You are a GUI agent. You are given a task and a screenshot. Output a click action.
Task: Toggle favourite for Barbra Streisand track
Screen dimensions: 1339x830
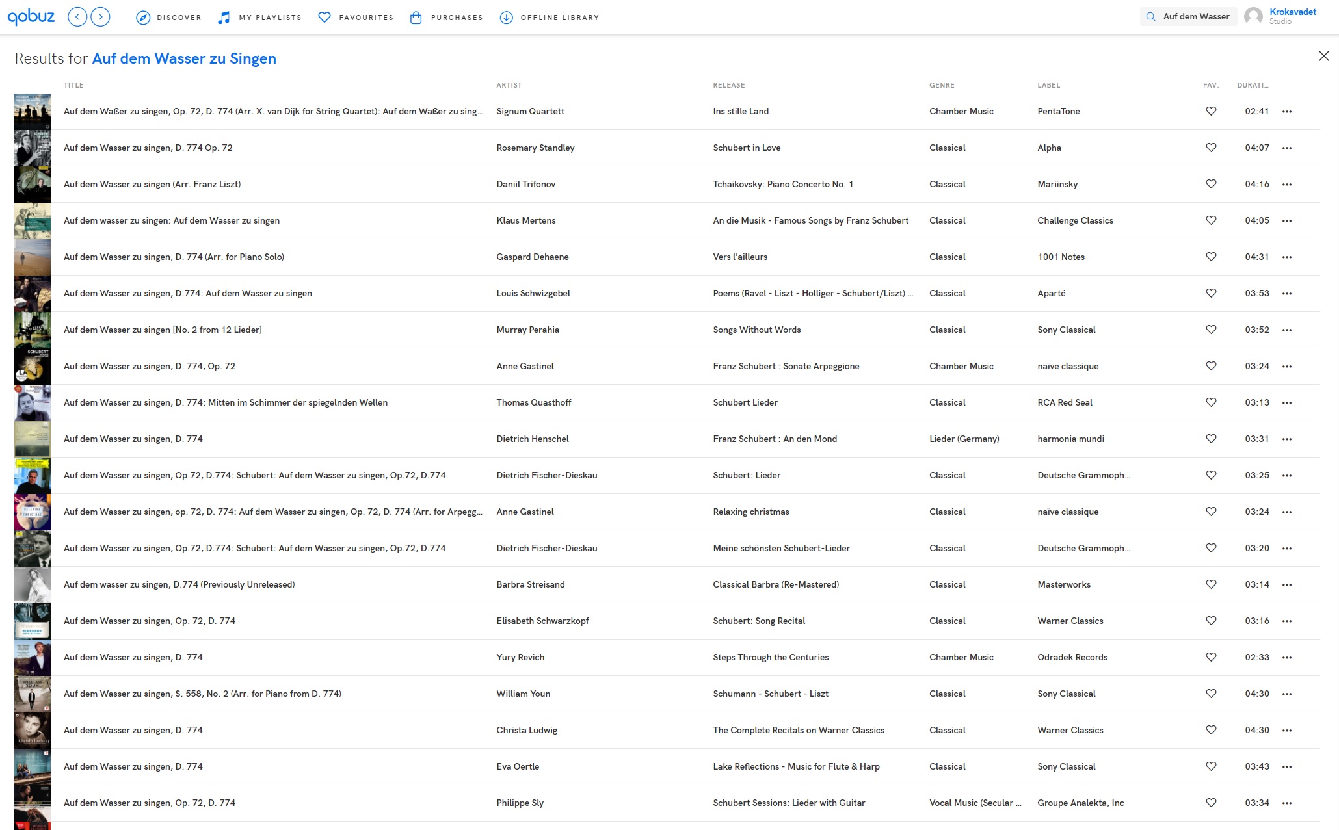1210,584
